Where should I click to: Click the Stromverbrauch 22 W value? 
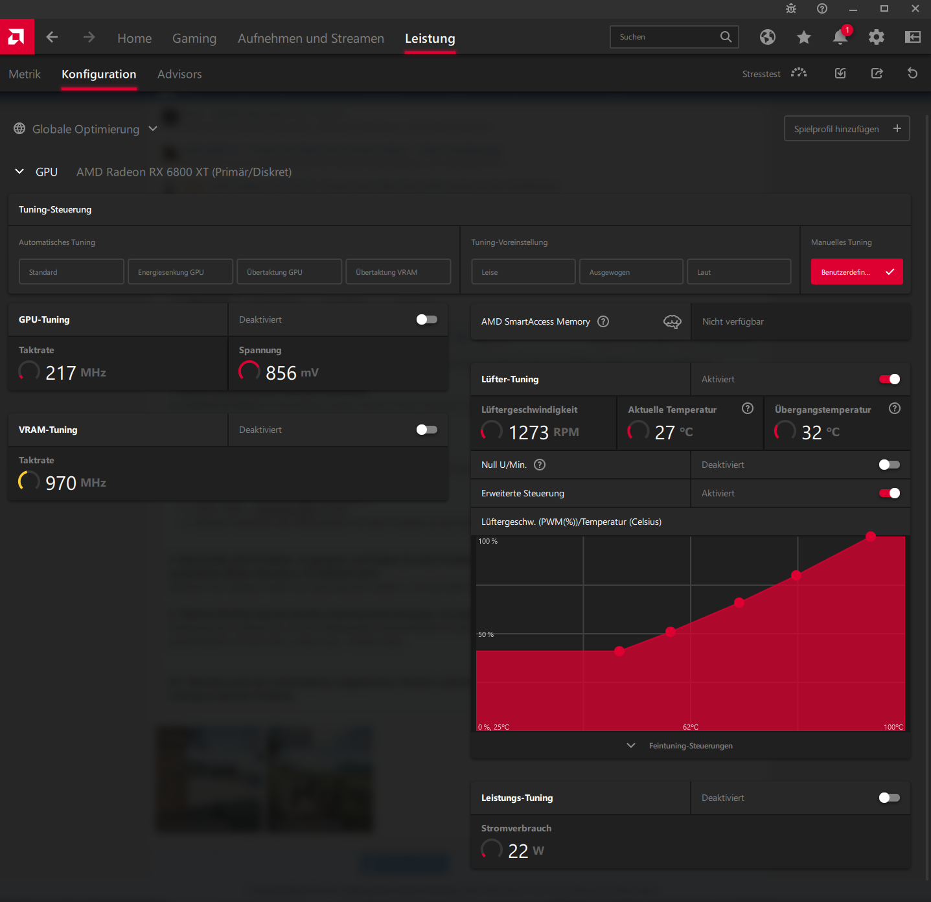tap(526, 851)
